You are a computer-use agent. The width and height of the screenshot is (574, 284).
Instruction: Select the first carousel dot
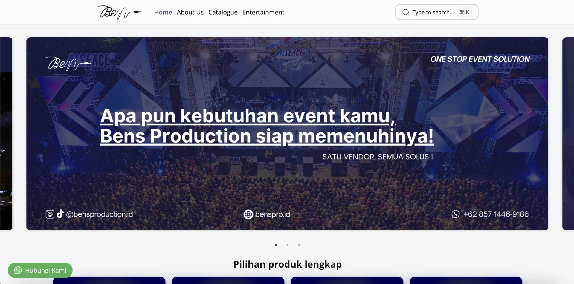click(x=276, y=245)
